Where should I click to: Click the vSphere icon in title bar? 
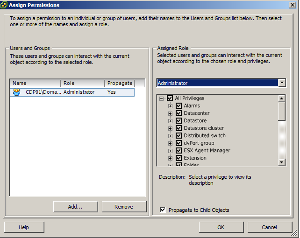click(x=5, y=5)
